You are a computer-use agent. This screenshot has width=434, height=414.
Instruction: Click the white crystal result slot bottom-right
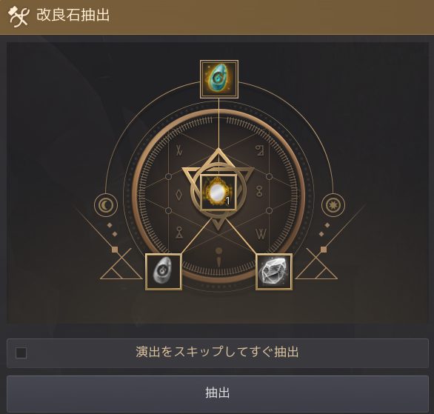(x=274, y=272)
